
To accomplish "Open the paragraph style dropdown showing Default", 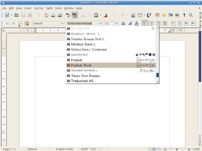I will click(62, 23).
